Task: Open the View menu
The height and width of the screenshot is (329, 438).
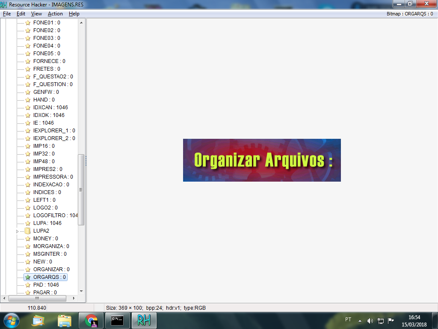Action: pos(36,14)
